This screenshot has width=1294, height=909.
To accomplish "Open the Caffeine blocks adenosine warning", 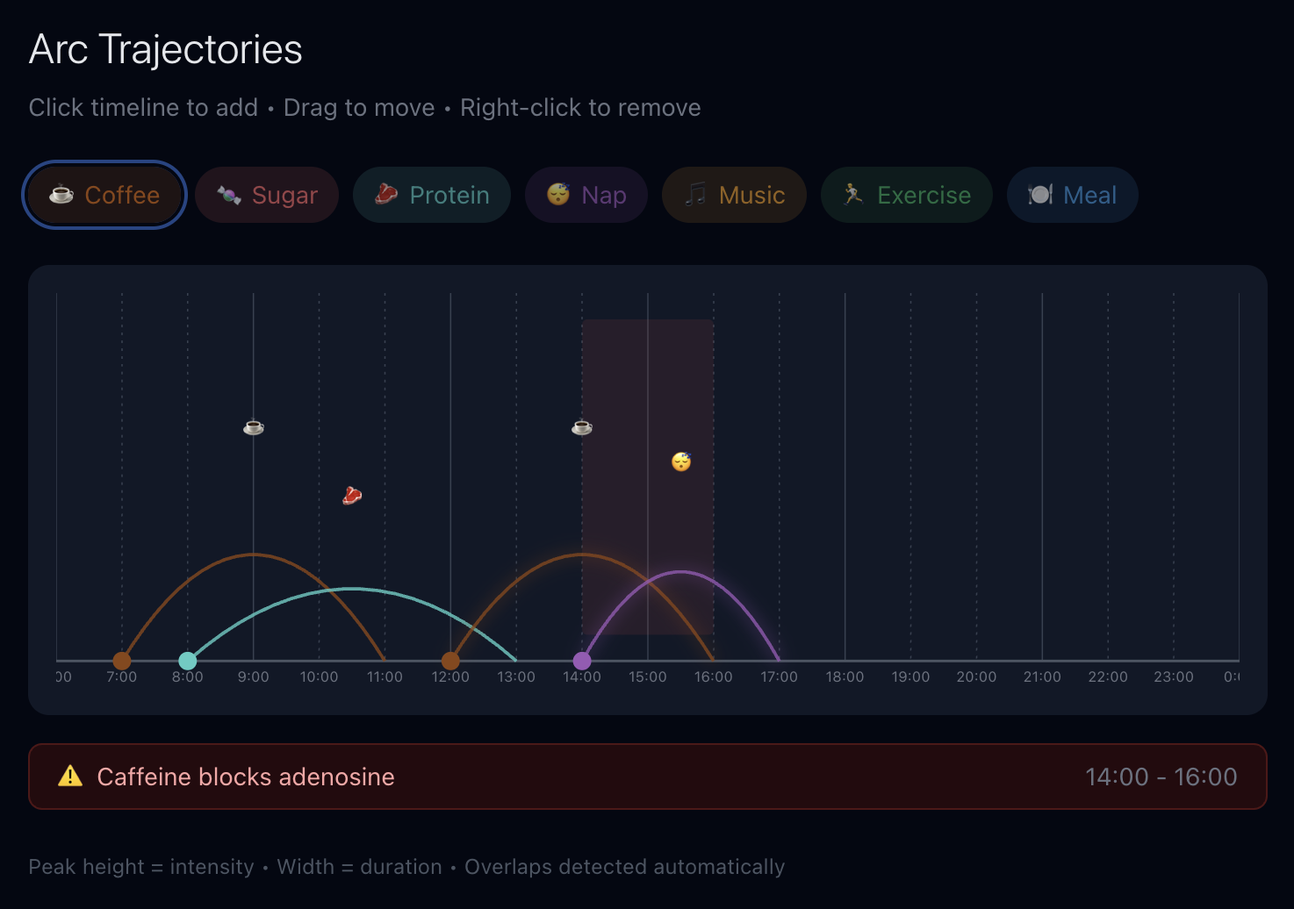I will point(246,777).
